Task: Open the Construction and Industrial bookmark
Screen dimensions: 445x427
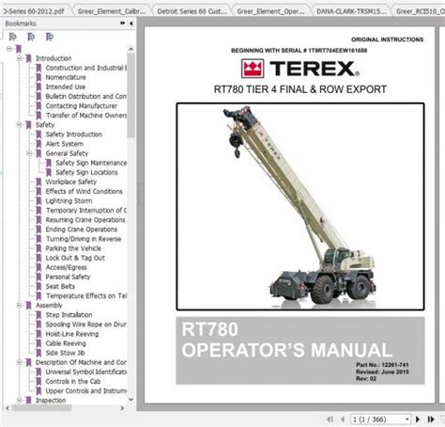Action: 86,68
